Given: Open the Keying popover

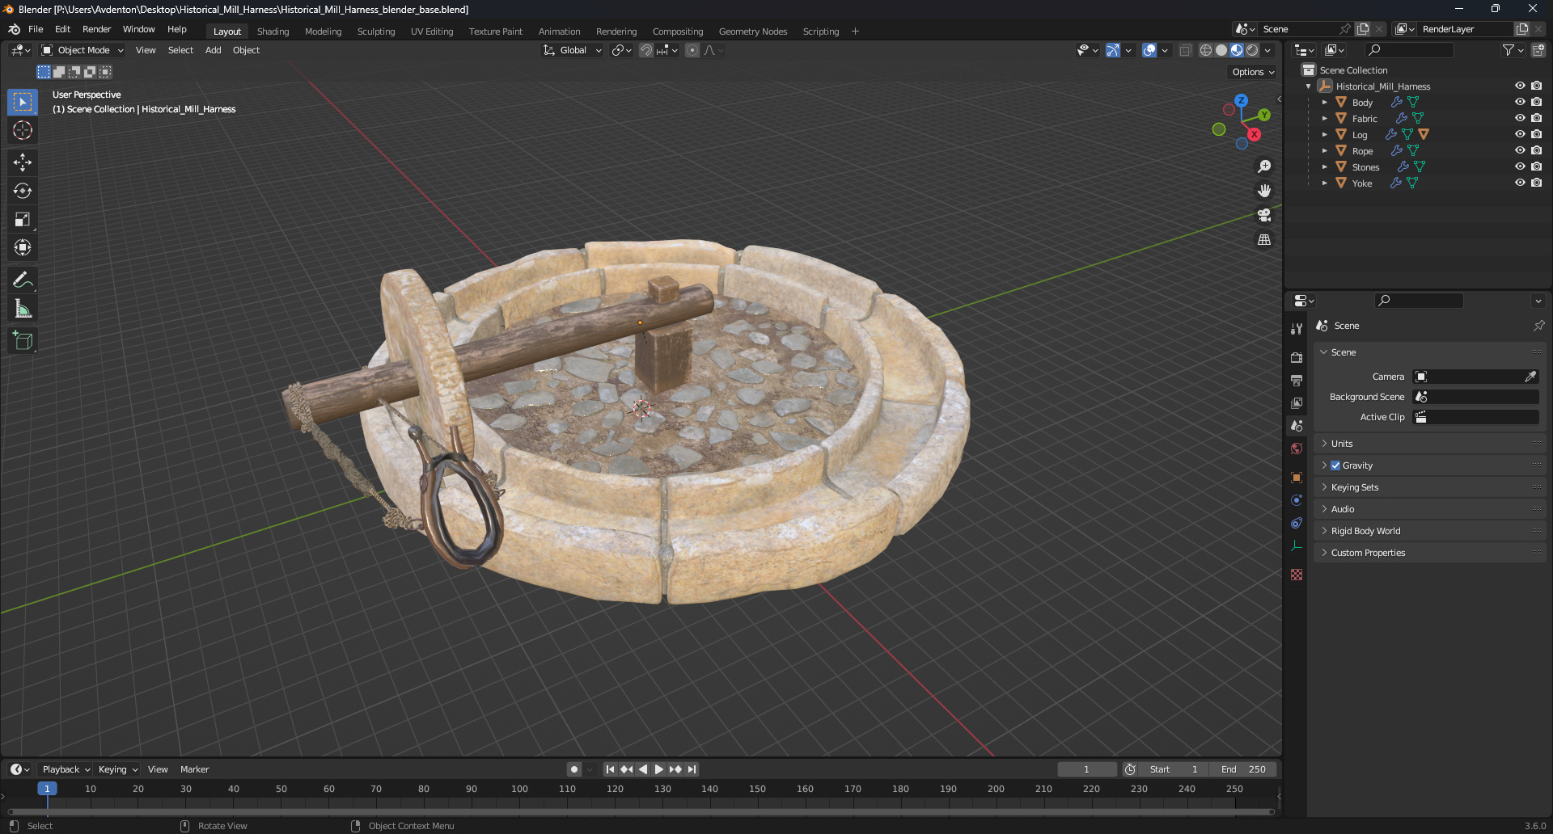Looking at the screenshot, I should (x=117, y=769).
